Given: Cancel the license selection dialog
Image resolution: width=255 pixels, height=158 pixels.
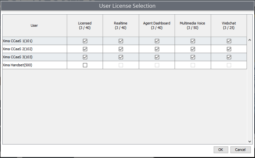Looking at the screenshot, I should click(240, 150).
